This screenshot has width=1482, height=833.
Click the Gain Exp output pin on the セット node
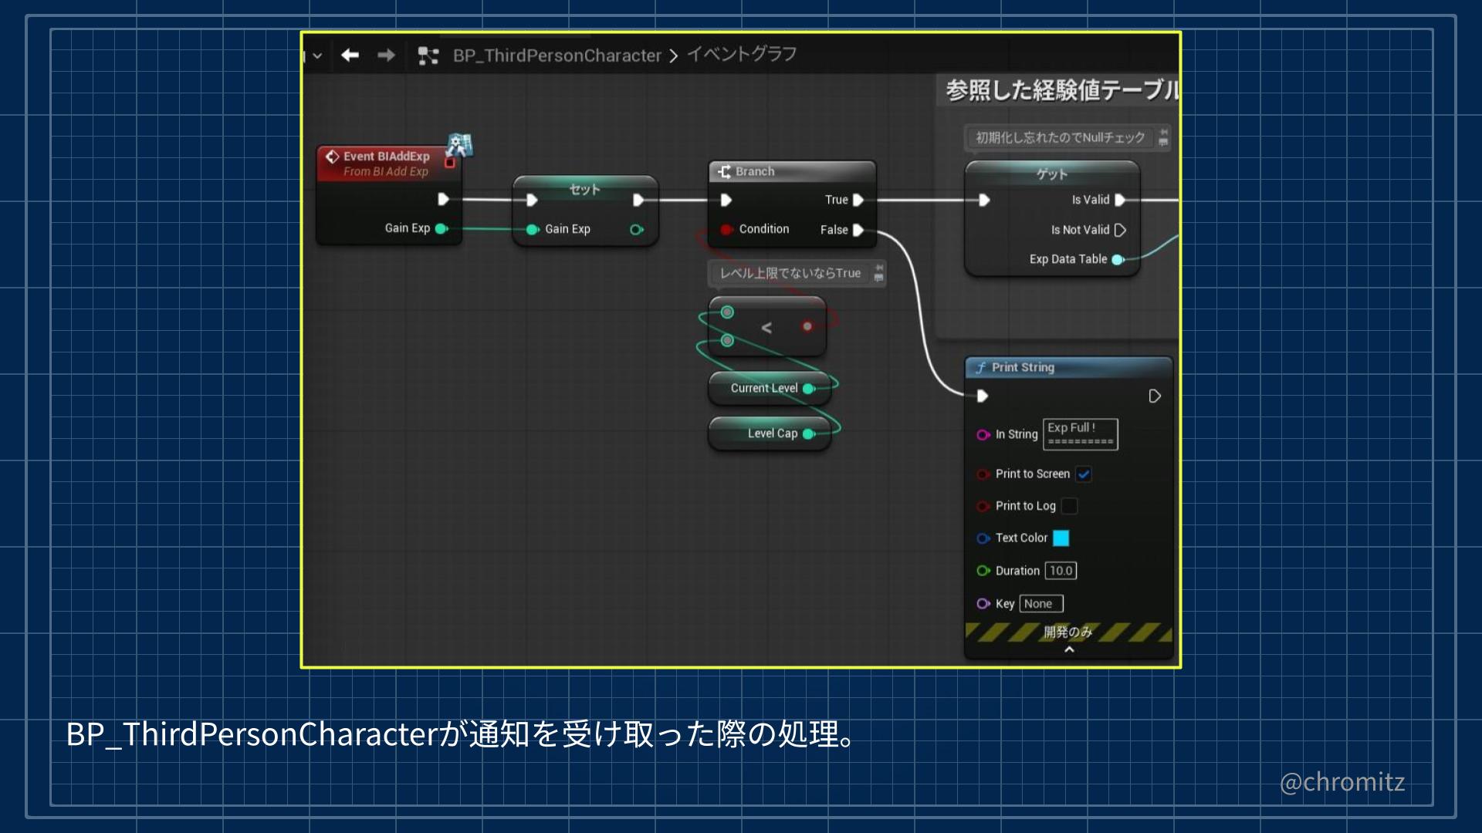(636, 229)
